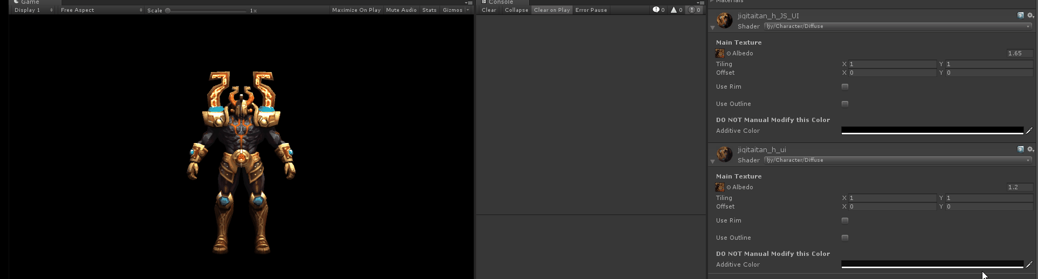Open Free Aspect dropdown
Image resolution: width=1038 pixels, height=279 pixels.
coord(101,10)
